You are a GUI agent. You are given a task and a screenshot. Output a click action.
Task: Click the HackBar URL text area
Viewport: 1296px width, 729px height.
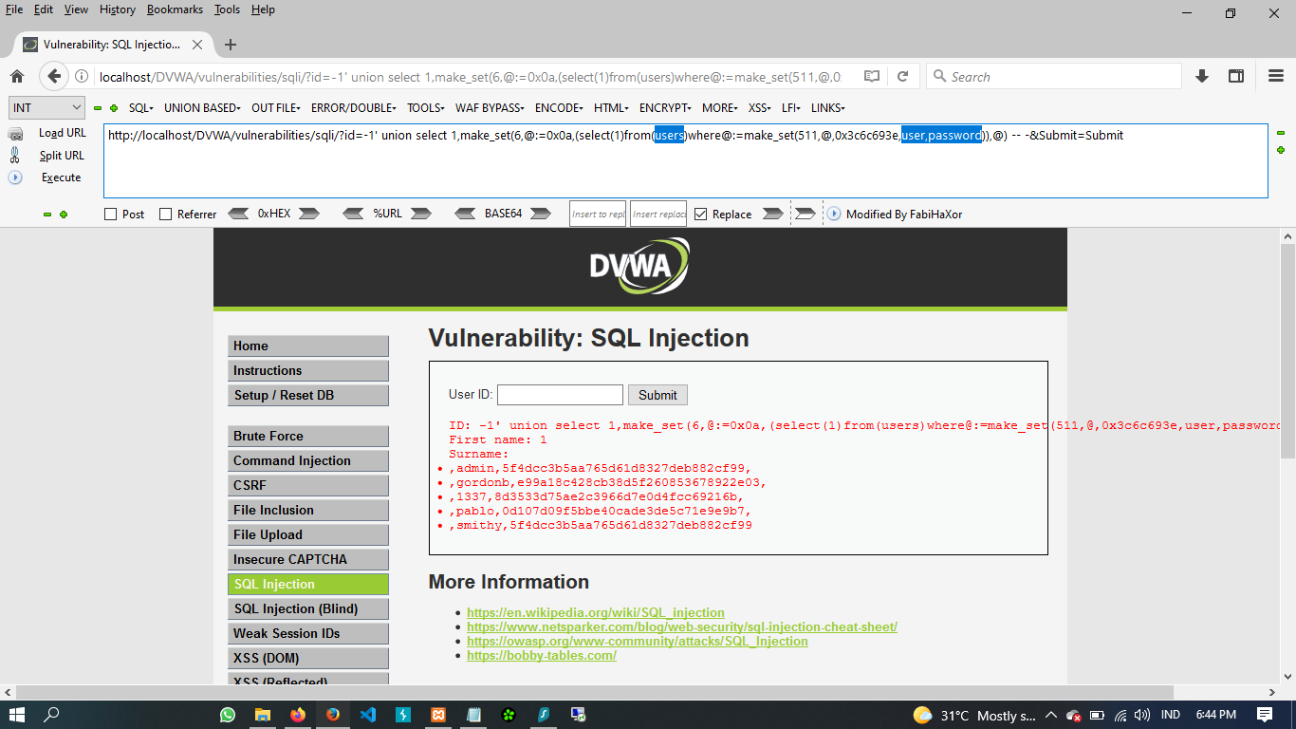(x=686, y=161)
